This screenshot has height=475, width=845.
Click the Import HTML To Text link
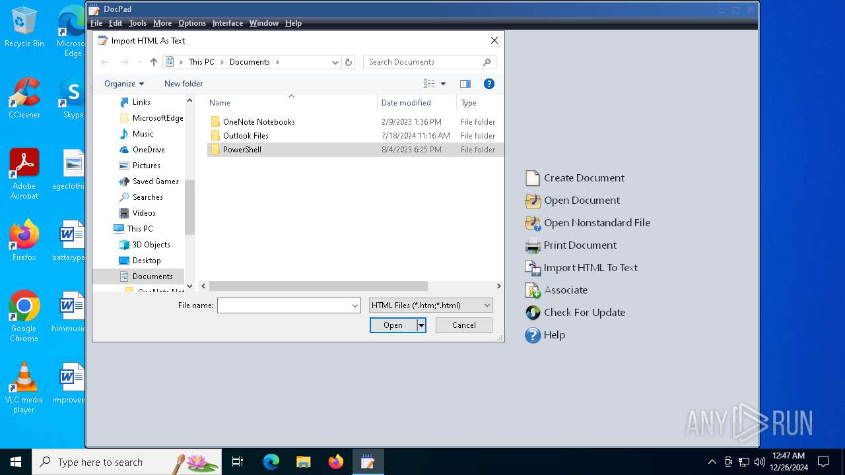point(591,268)
